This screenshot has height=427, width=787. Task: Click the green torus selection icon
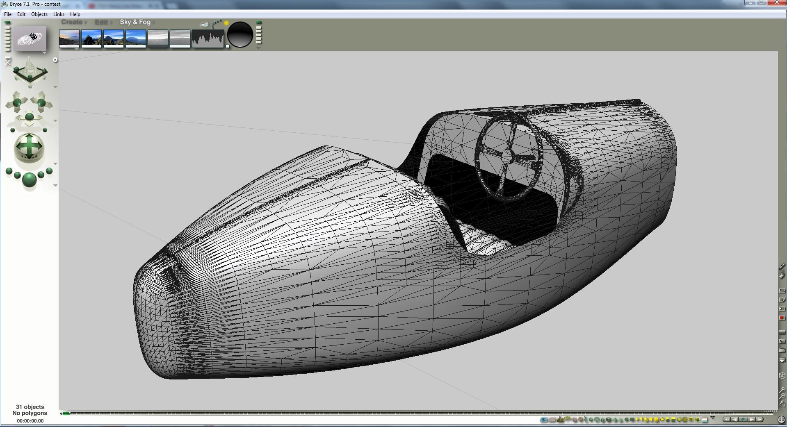(x=597, y=420)
